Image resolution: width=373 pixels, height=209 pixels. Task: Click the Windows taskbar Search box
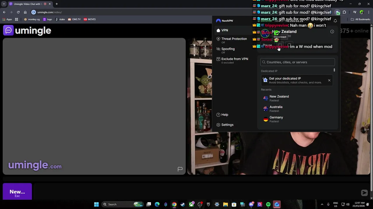(123, 204)
